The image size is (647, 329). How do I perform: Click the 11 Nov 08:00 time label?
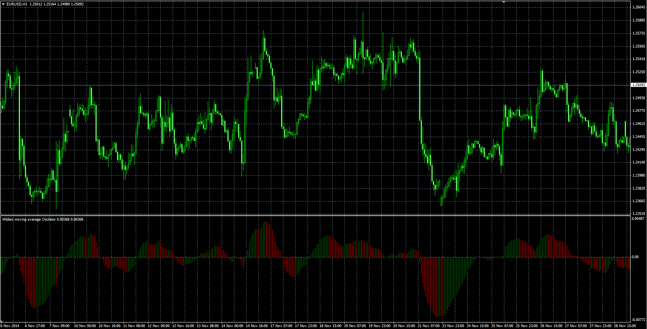[x=134, y=326]
